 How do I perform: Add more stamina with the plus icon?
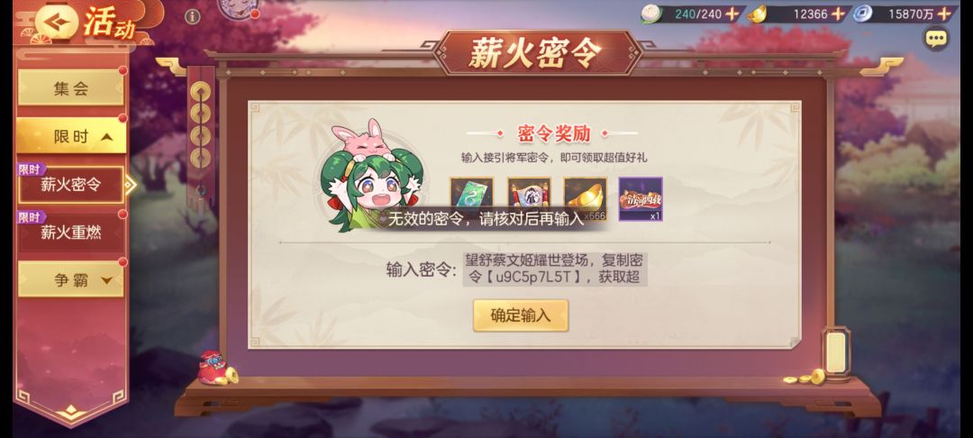[x=732, y=14]
